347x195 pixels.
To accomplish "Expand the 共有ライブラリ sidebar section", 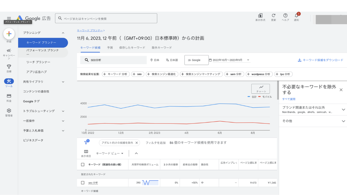I will point(63,82).
